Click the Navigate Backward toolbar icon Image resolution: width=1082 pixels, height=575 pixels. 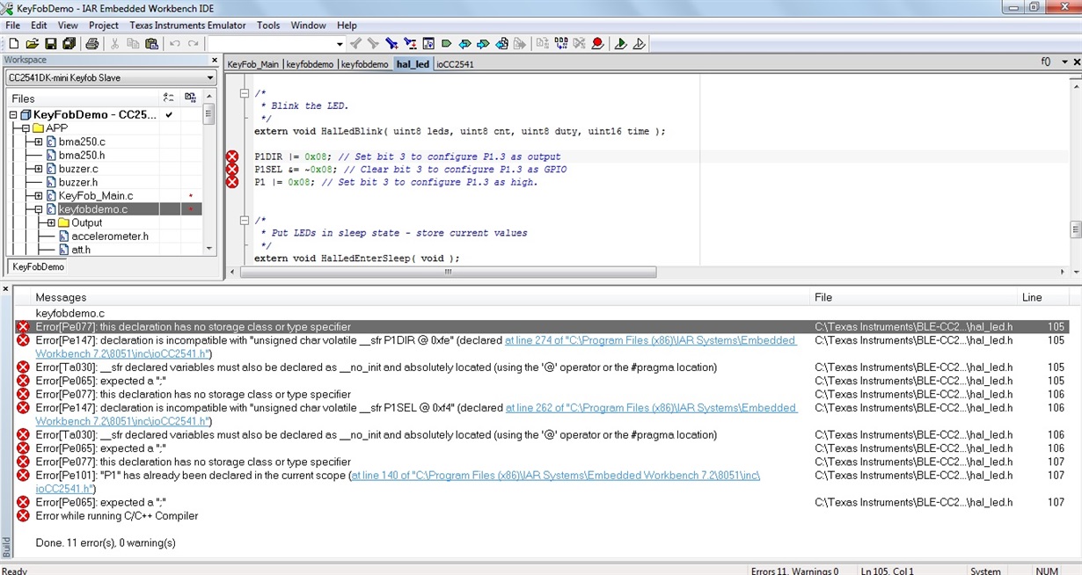click(502, 43)
